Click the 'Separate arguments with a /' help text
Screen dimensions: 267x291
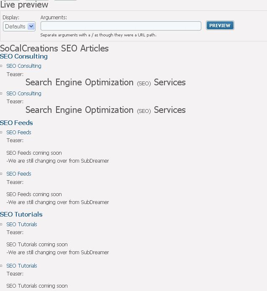[x=98, y=35]
